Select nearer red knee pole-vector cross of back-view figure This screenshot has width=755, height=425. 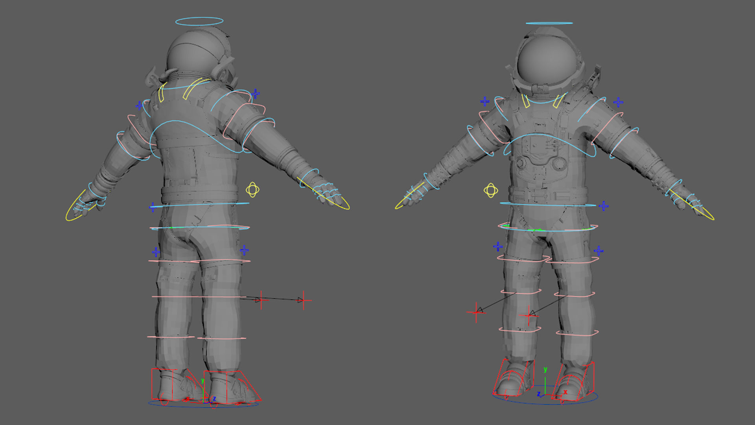[x=261, y=300]
